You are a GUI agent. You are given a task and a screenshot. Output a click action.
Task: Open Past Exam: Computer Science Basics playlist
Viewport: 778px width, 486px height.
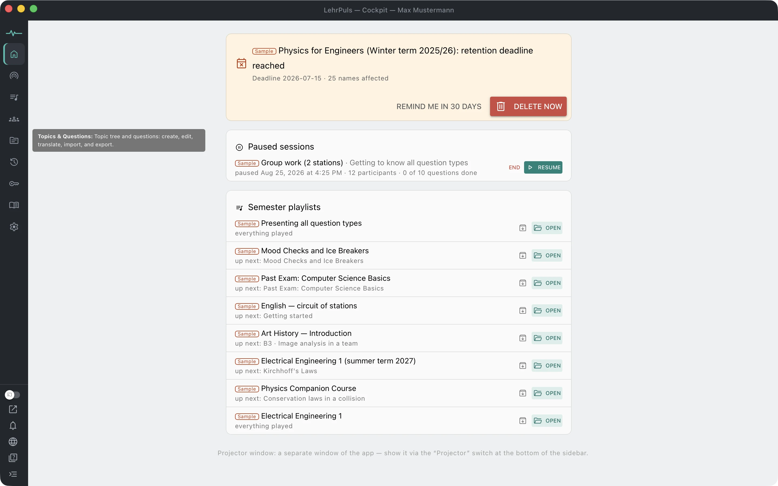pyautogui.click(x=546, y=283)
